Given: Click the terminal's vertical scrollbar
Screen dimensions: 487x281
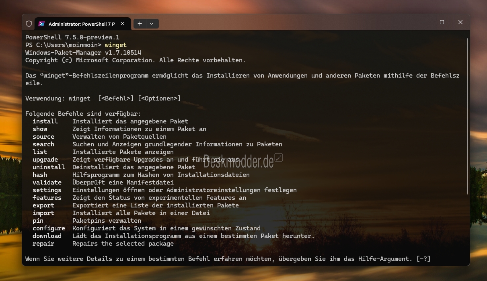Looking at the screenshot, I should pyautogui.click(x=467, y=117).
